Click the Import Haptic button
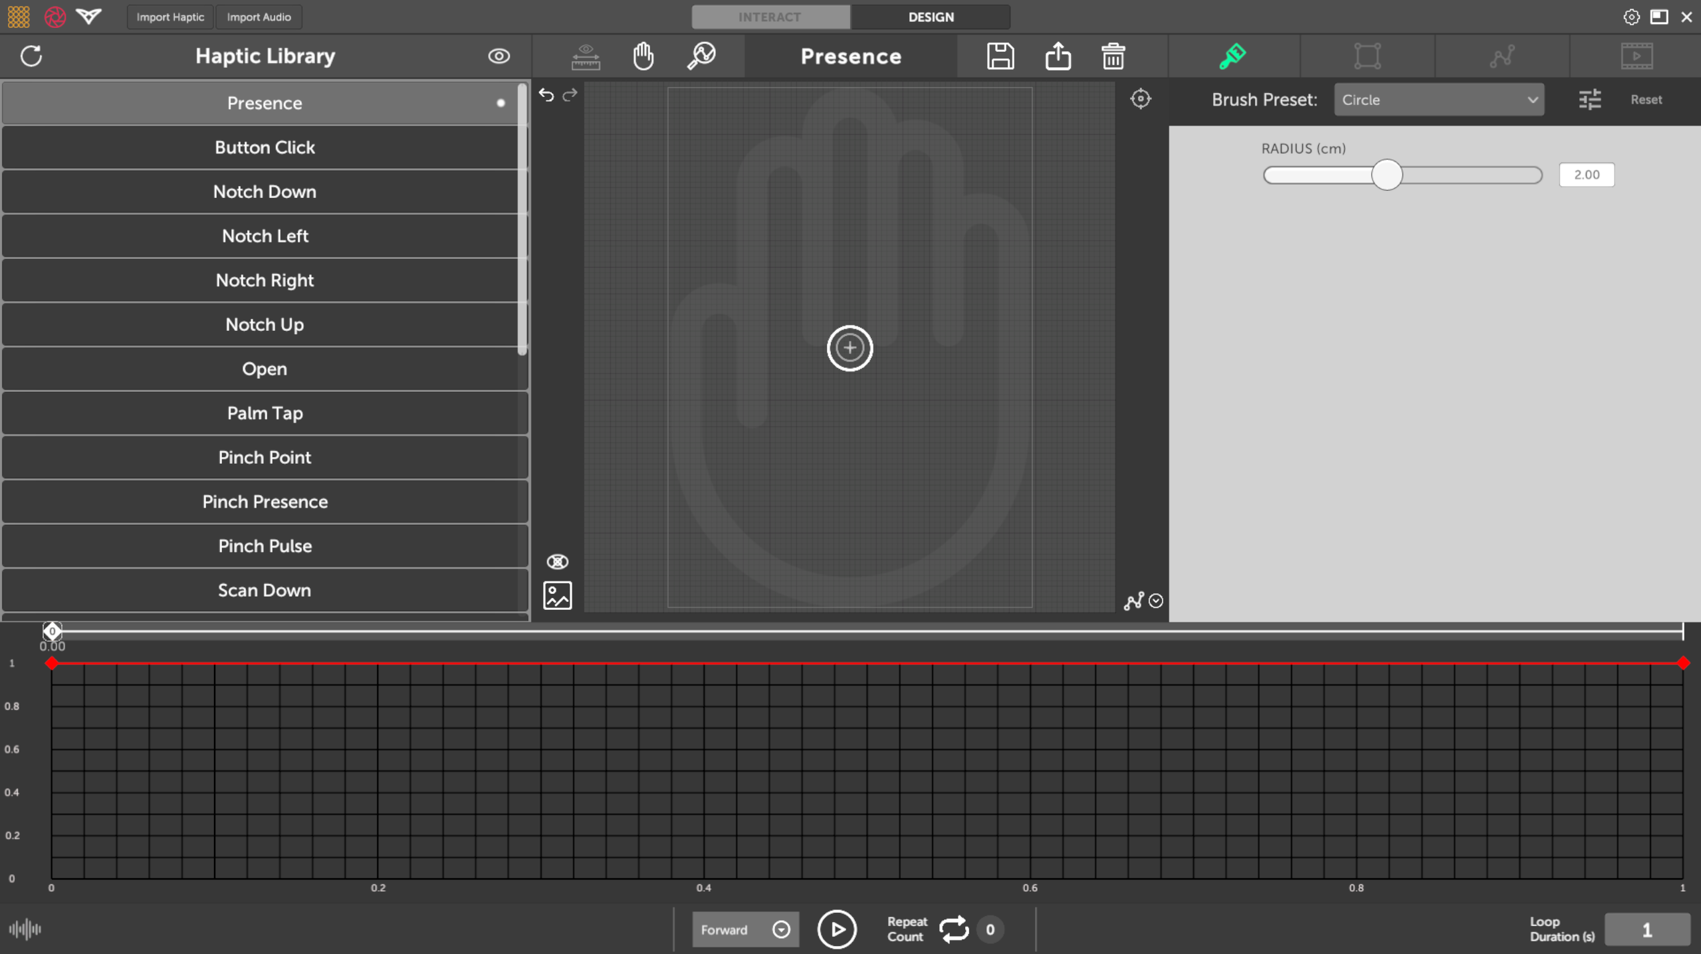This screenshot has width=1701, height=954. pos(170,17)
